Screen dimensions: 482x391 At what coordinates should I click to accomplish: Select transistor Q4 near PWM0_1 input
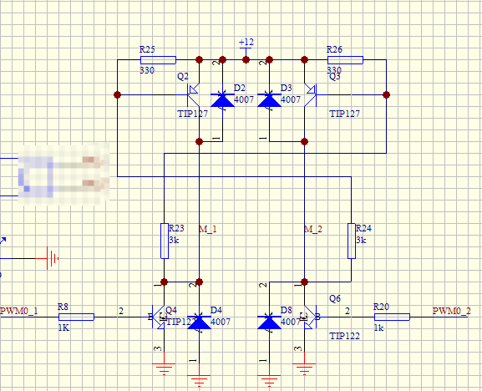click(x=159, y=317)
